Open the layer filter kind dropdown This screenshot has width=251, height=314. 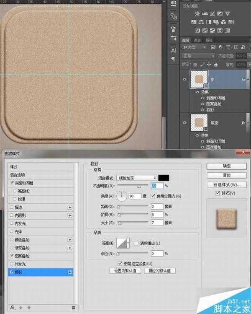point(194,47)
